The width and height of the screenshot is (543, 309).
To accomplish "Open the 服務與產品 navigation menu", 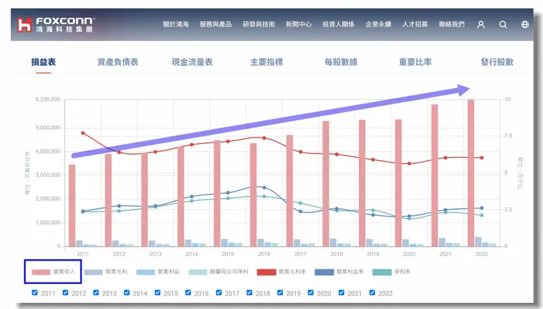I will point(216,24).
